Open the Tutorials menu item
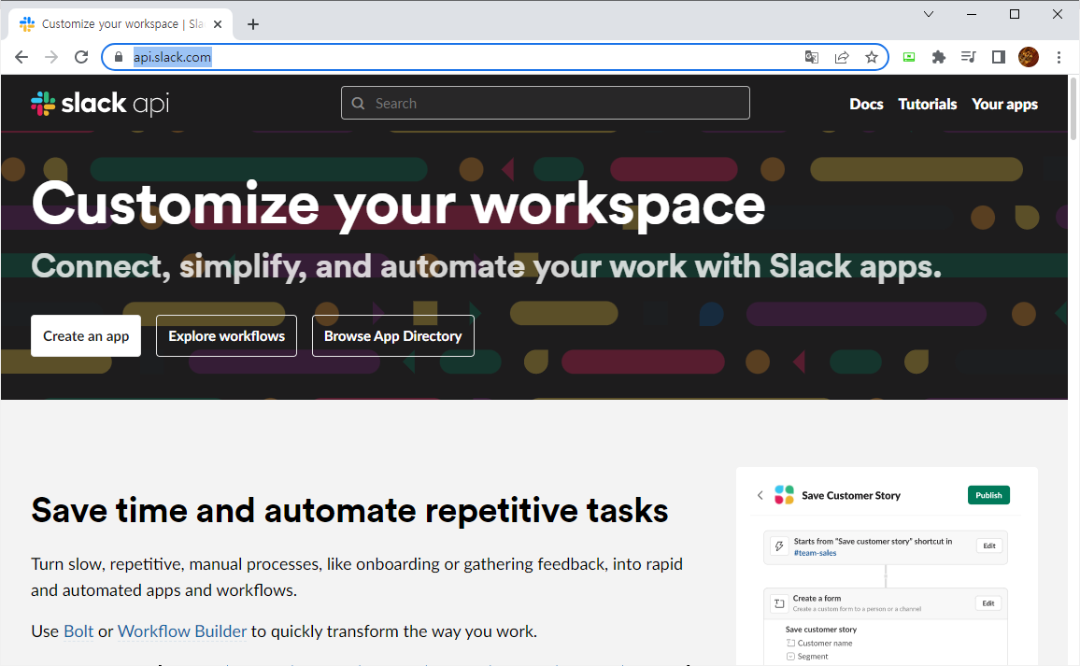Screen dimensions: 1080x666 tap(927, 104)
